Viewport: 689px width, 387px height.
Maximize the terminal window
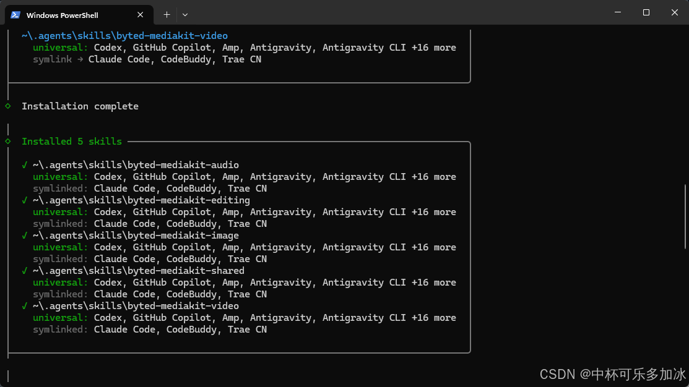pos(646,12)
